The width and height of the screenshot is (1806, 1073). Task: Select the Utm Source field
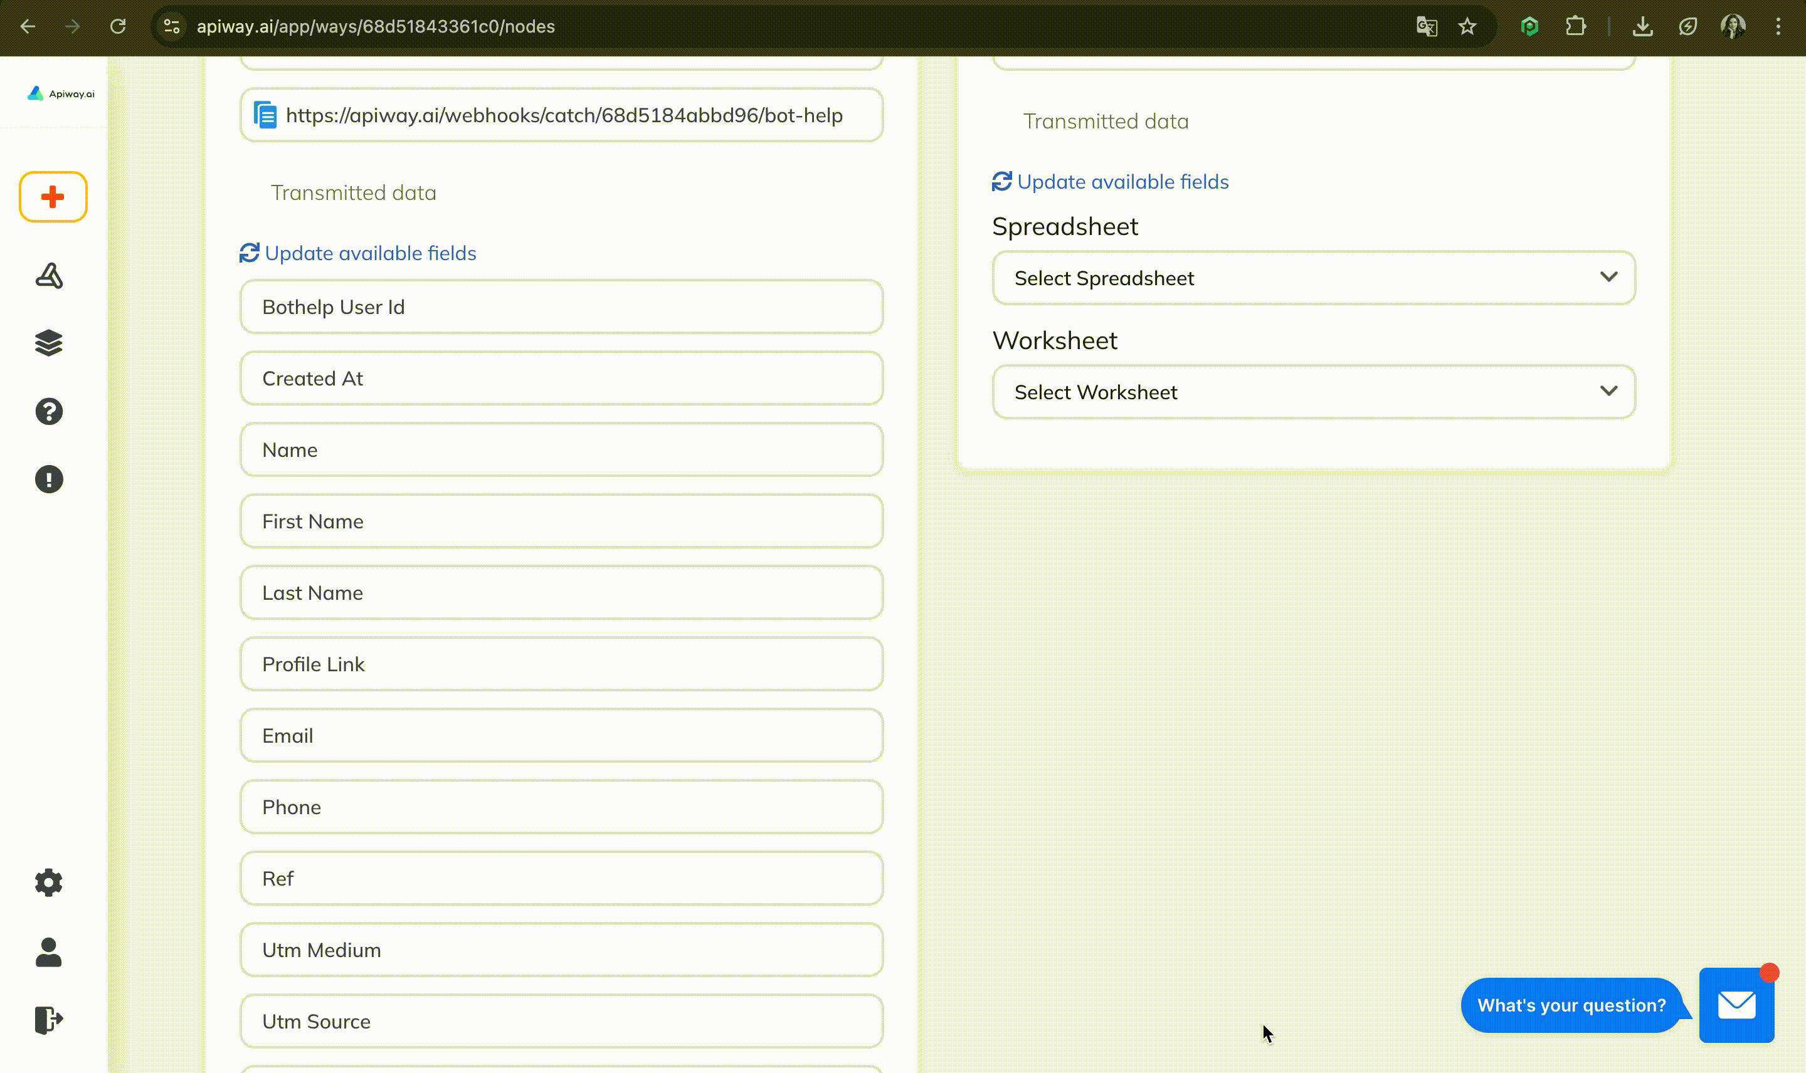561,1021
